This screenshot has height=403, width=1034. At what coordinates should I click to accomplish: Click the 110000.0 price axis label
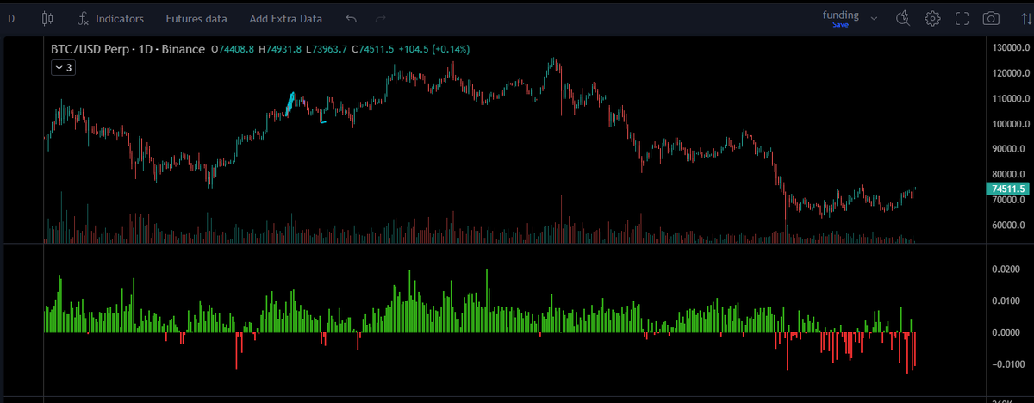[x=1010, y=98]
